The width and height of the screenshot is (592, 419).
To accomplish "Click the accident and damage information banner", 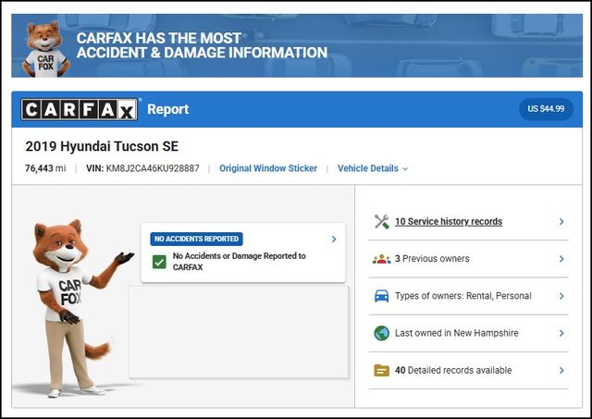I will [x=296, y=46].
